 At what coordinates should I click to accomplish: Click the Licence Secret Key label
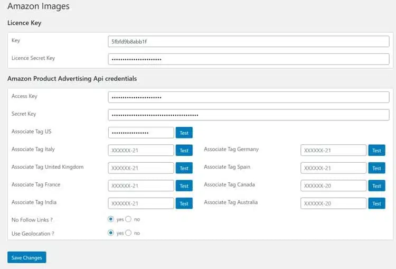pos(33,58)
